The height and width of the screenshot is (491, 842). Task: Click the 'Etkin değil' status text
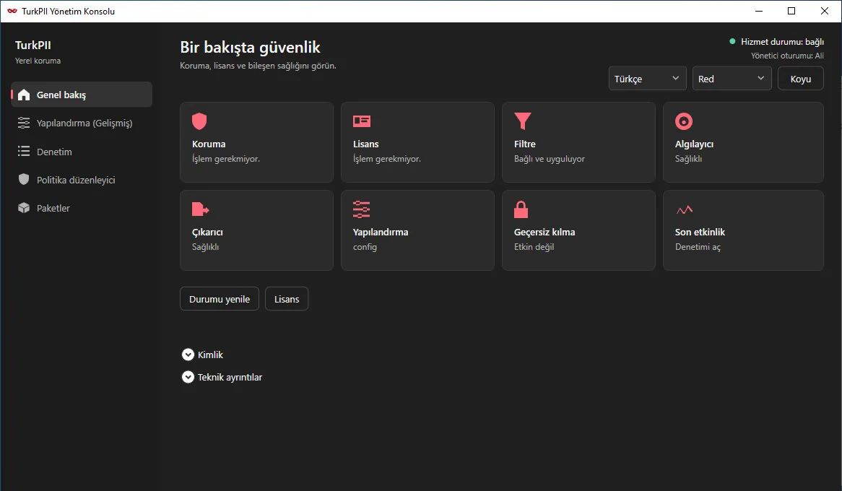pos(534,247)
